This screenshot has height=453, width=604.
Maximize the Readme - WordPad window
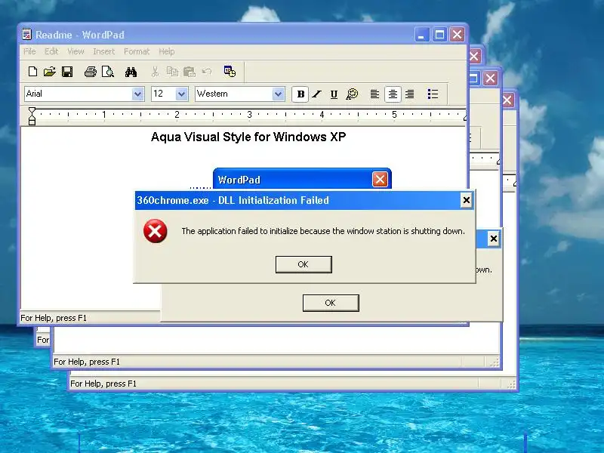(x=439, y=35)
